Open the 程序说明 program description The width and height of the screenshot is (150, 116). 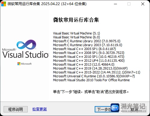pyautogui.click(x=16, y=109)
